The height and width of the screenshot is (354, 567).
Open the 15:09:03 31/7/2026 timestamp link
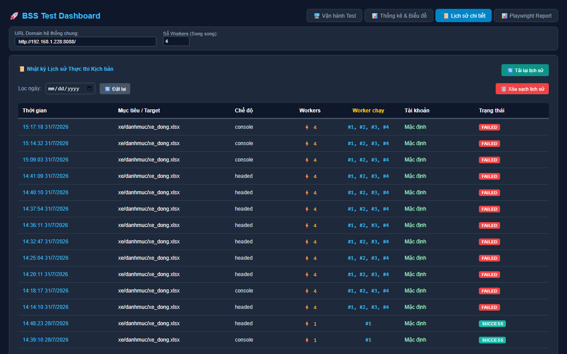[46, 160]
